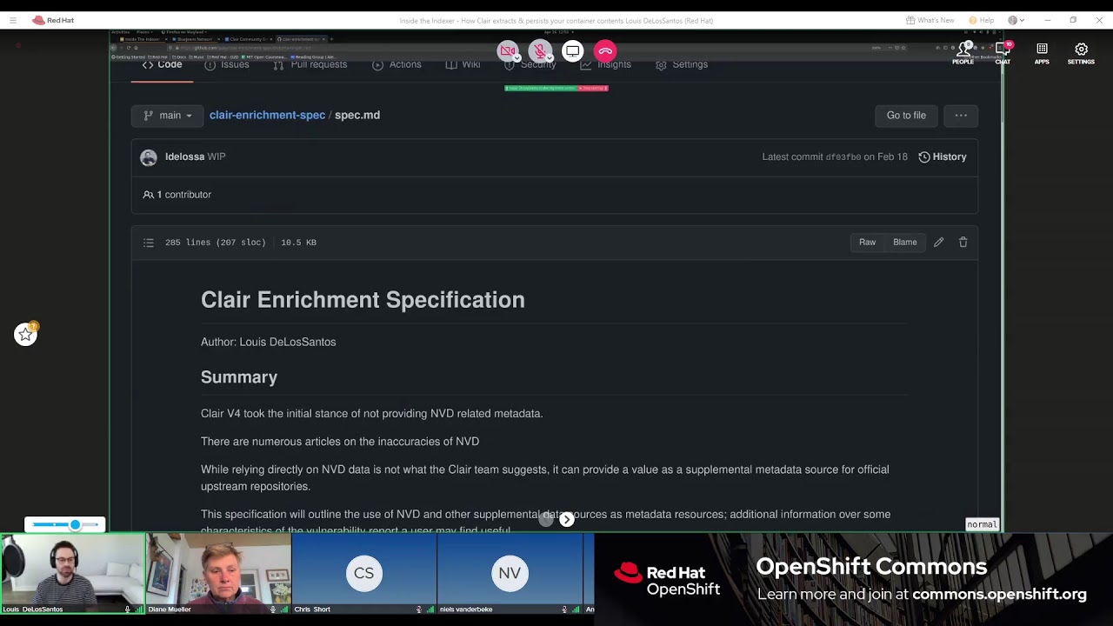
Task: Click muted mic icon on Chris Short tile
Action: pos(418,609)
